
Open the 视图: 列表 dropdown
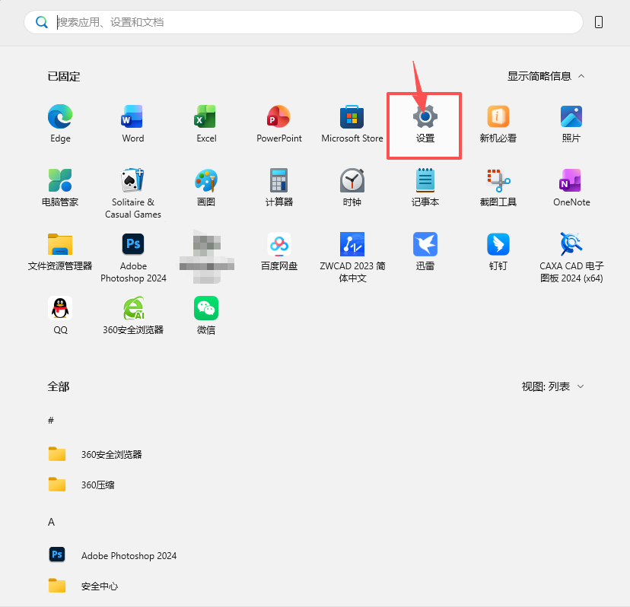point(552,386)
